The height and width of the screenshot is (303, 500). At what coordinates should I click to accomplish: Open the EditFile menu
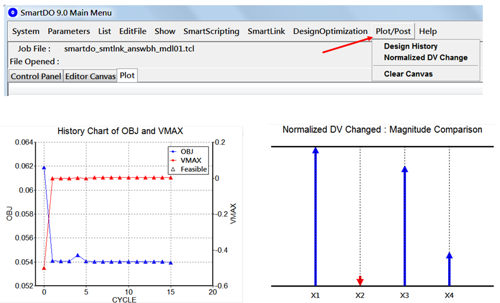133,31
